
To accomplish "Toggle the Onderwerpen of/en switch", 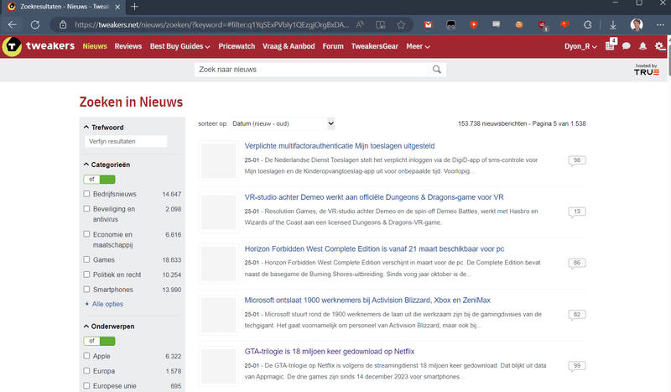I will point(99,341).
